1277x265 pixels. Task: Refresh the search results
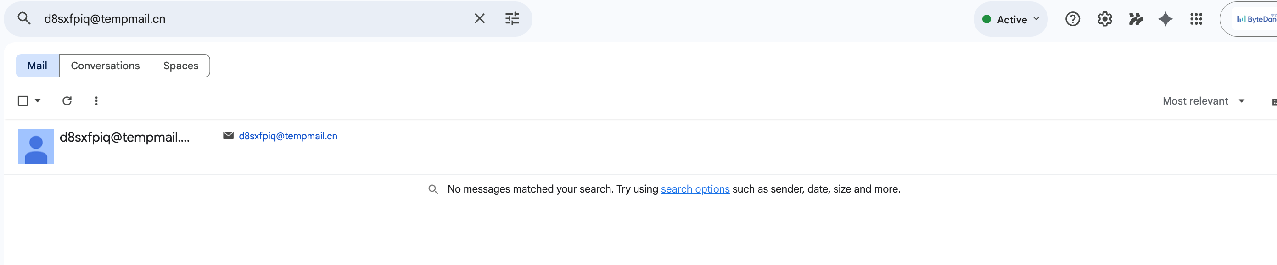pos(67,101)
